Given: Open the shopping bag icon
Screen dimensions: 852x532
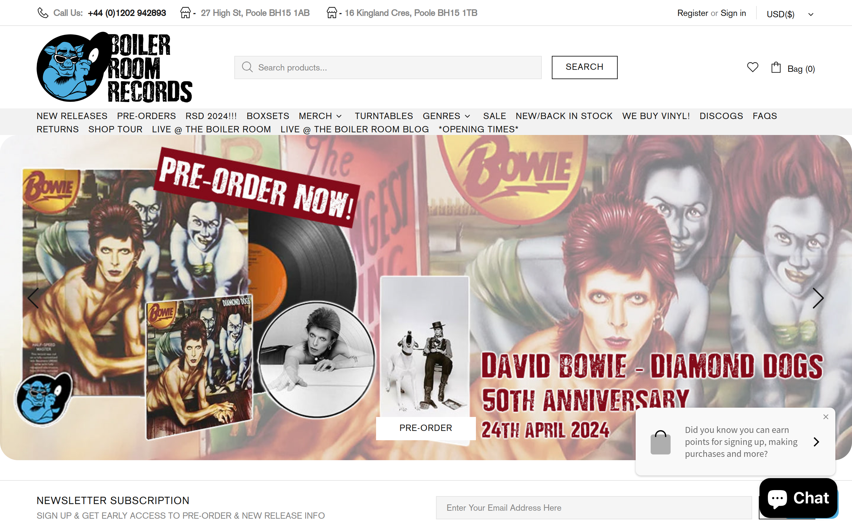Looking at the screenshot, I should tap(775, 67).
